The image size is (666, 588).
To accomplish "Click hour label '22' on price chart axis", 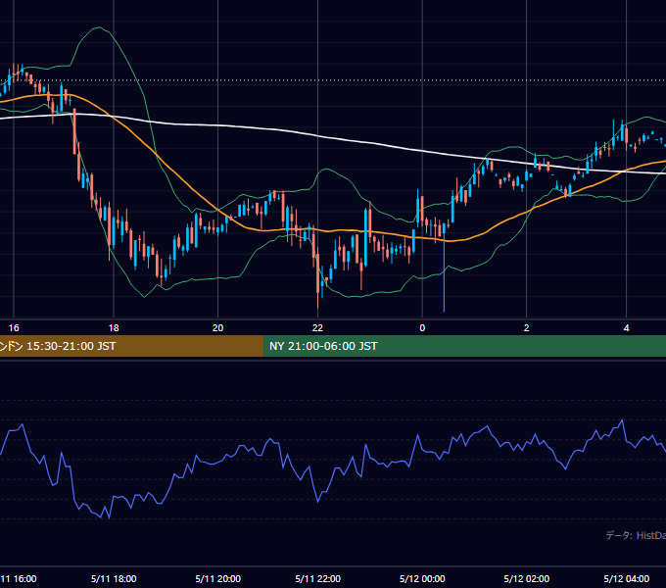I will [x=317, y=328].
